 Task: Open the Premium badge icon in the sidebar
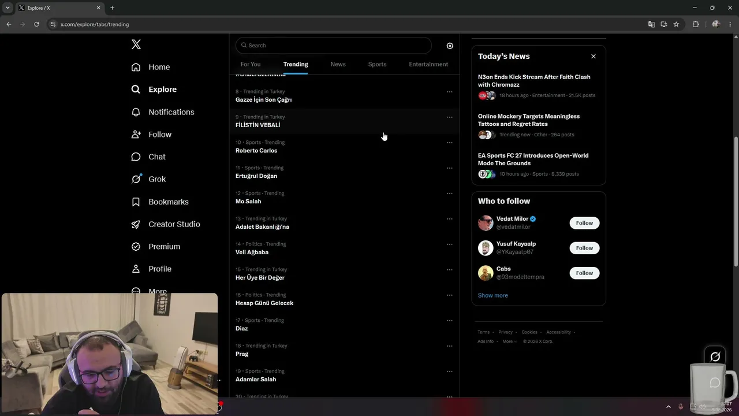tap(136, 247)
